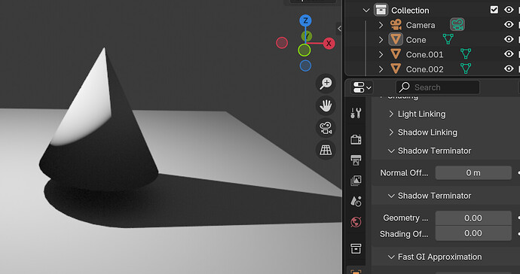
Task: Open World properties globe icon
Action: click(356, 222)
